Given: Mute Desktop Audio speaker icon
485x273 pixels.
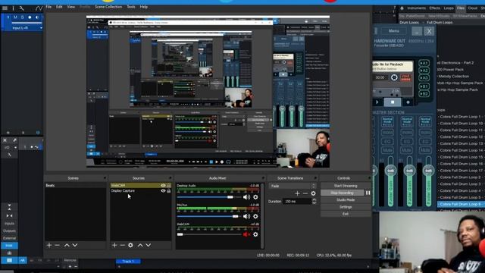Looking at the screenshot, I should coord(246,197).
